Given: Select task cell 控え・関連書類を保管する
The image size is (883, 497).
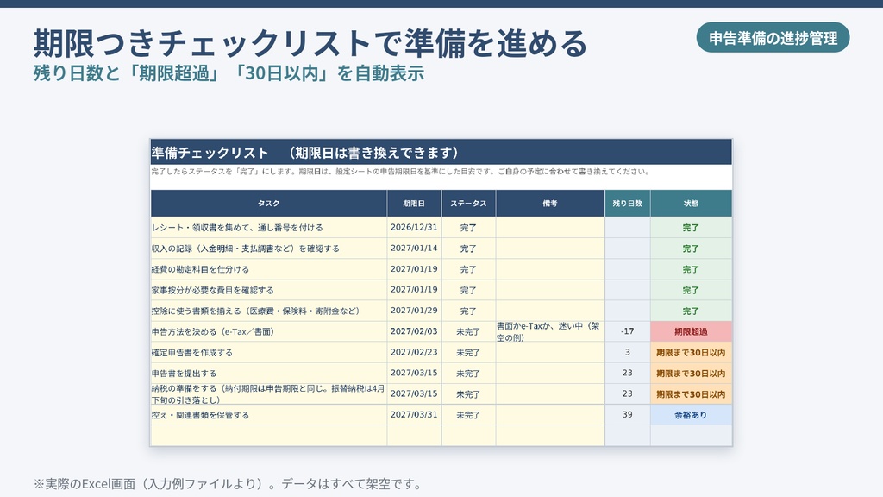Looking at the screenshot, I should (269, 415).
